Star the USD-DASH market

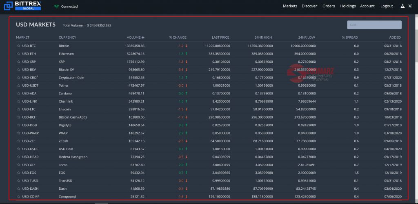coord(19,189)
